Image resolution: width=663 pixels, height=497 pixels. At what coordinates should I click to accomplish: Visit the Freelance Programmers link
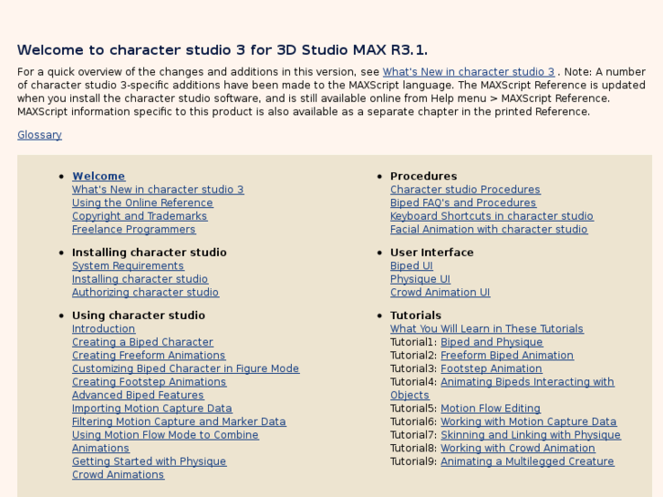point(134,229)
